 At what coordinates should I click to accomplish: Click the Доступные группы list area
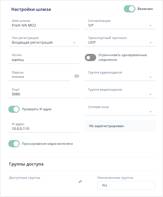[41, 185]
